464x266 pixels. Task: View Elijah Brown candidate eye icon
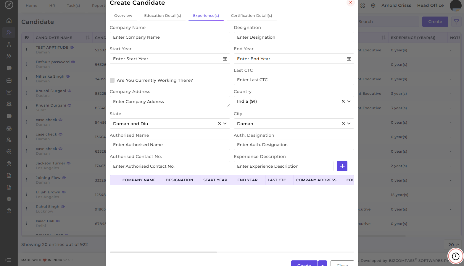64,192
